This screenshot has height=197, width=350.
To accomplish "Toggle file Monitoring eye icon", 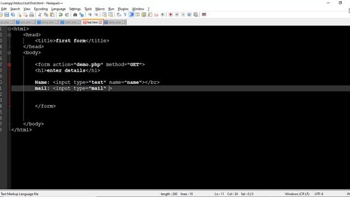I will (162, 15).
